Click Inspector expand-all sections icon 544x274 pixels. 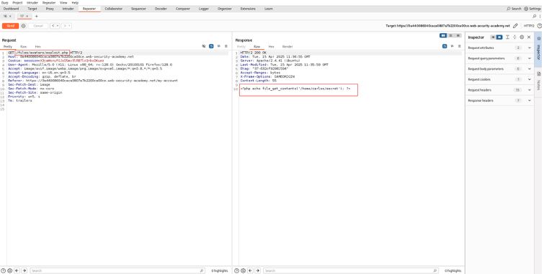point(507,37)
